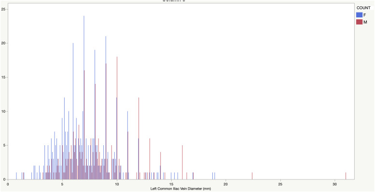Select the F legend label
Viewport: 375px width, 192px height.
pos(365,15)
